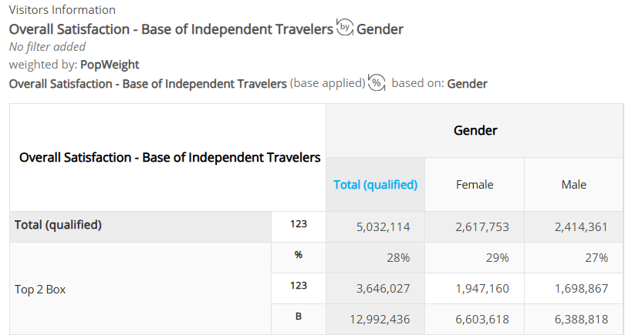Viewport: 625px width, 335px height.
Task: Open the blue Total (qualified) column header link
Action: pos(376,185)
